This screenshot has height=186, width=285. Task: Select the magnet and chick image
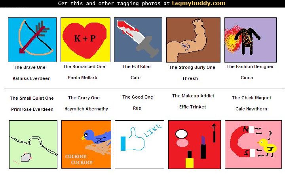(253, 144)
